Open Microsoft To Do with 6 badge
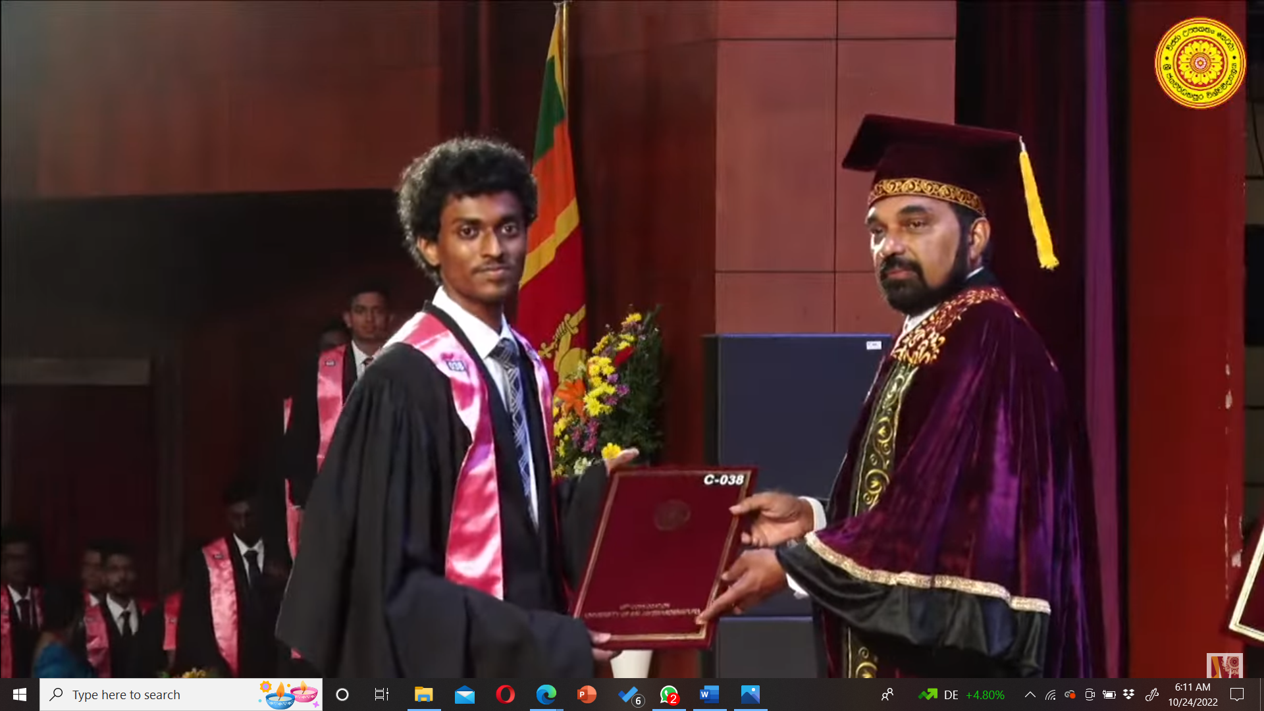The width and height of the screenshot is (1264, 711). click(629, 695)
